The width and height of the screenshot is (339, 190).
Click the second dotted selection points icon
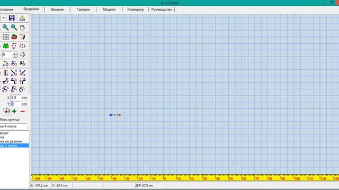pyautogui.click(x=22, y=46)
